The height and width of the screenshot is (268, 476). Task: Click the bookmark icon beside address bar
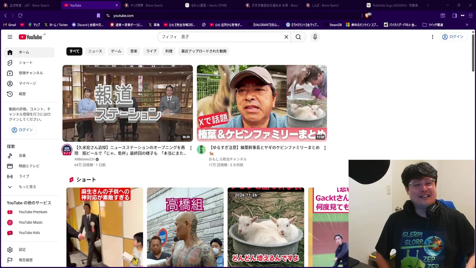coord(98,16)
